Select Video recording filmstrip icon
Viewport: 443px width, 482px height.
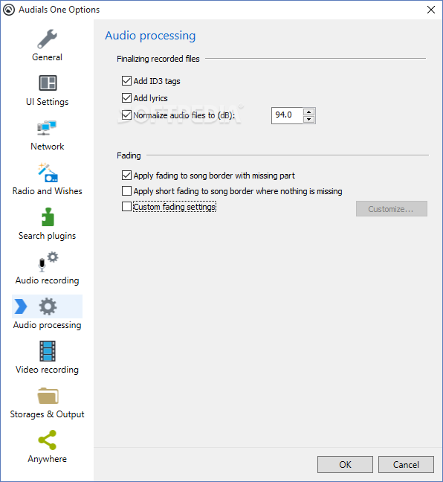48,351
